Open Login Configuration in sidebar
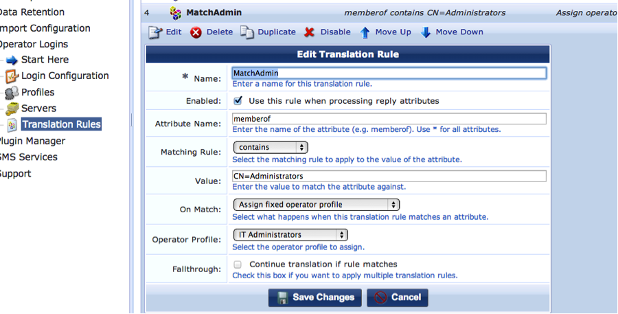This screenshot has width=618, height=314. click(x=65, y=76)
